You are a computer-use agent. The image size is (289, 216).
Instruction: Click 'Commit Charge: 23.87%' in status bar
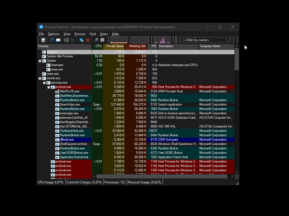point(84,182)
